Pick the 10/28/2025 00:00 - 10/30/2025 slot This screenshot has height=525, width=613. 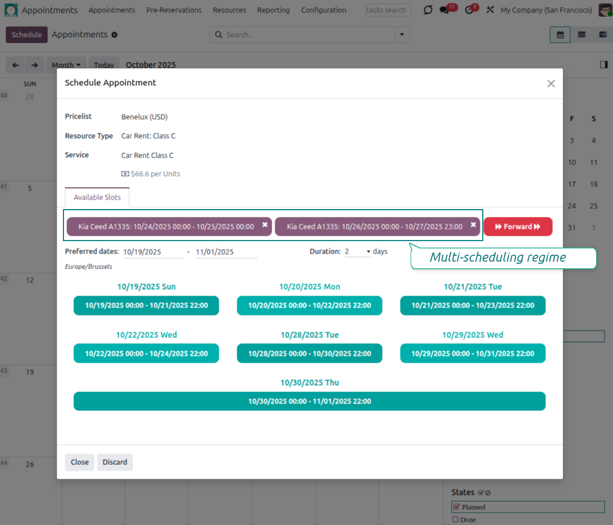pos(309,353)
